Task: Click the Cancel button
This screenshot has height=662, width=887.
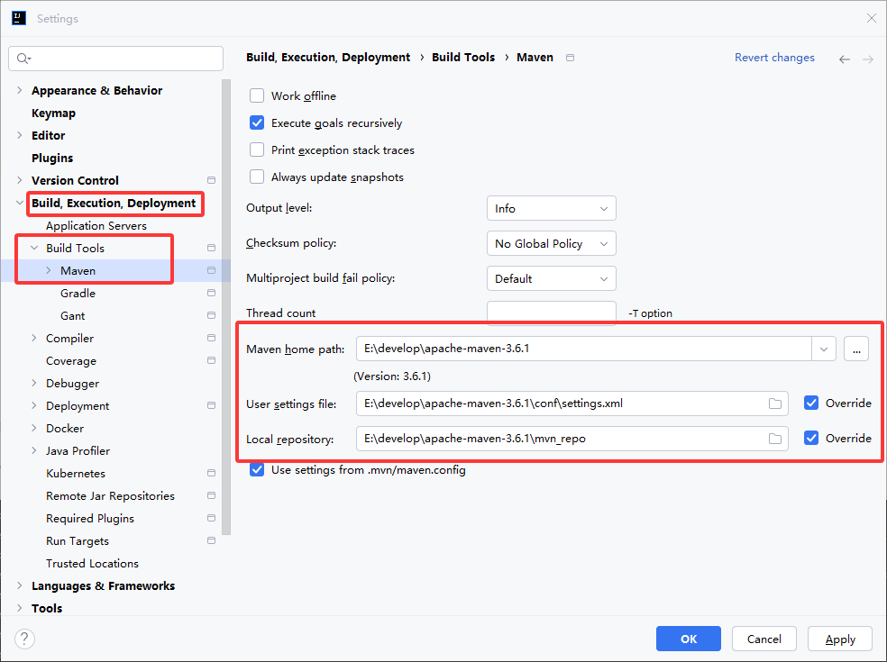Action: [x=764, y=639]
